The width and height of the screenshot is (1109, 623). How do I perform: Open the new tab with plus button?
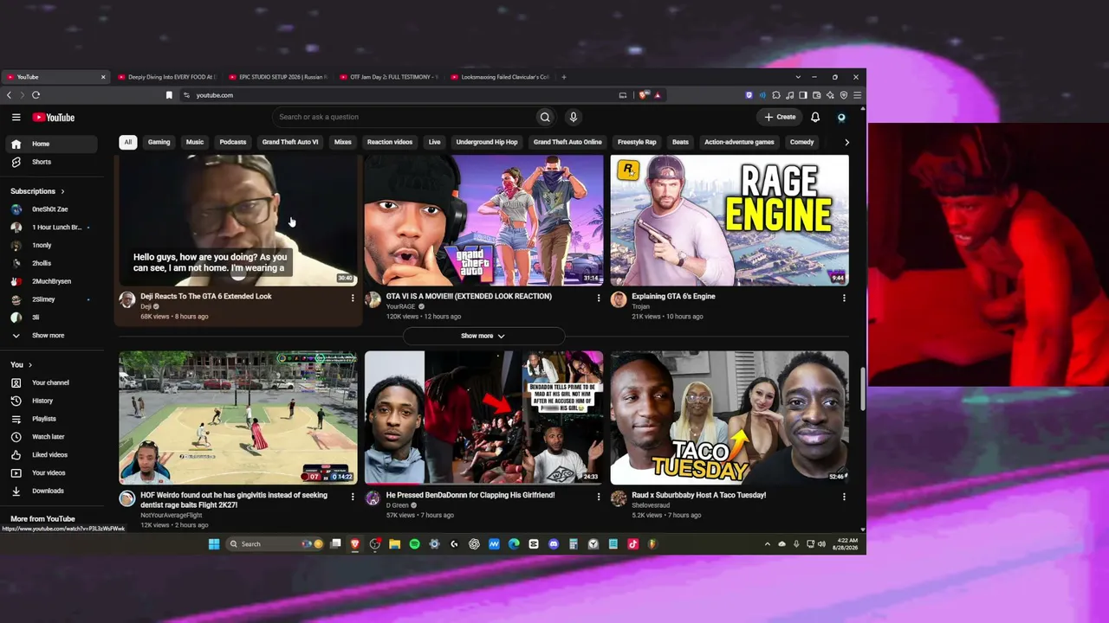(563, 77)
